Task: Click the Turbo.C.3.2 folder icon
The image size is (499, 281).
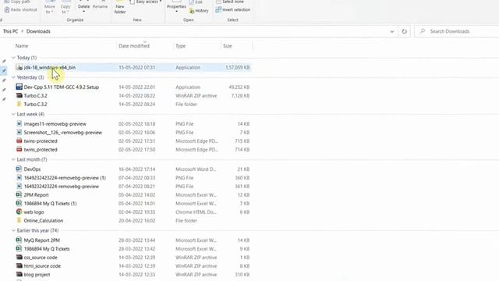Action: [x=19, y=104]
